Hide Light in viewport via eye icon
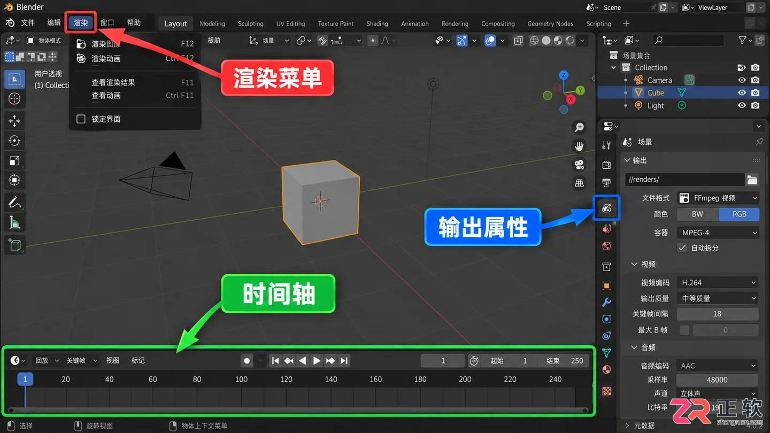 click(x=742, y=105)
